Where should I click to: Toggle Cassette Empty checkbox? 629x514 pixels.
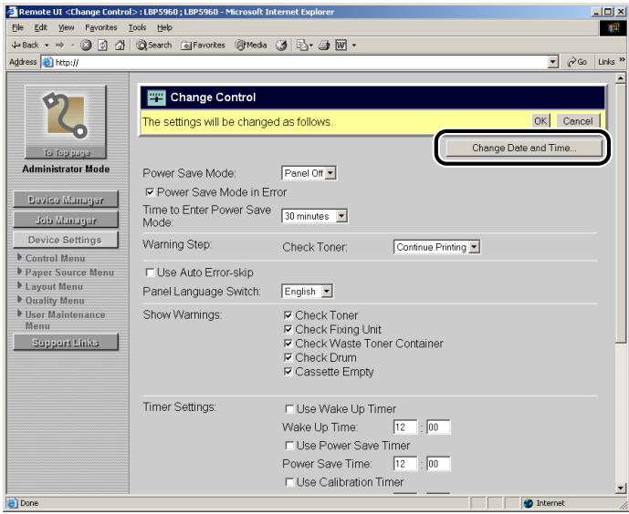coord(288,372)
